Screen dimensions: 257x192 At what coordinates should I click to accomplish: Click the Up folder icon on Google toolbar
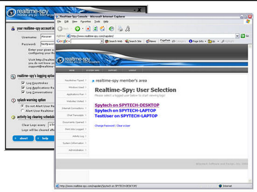[x=210, y=41]
